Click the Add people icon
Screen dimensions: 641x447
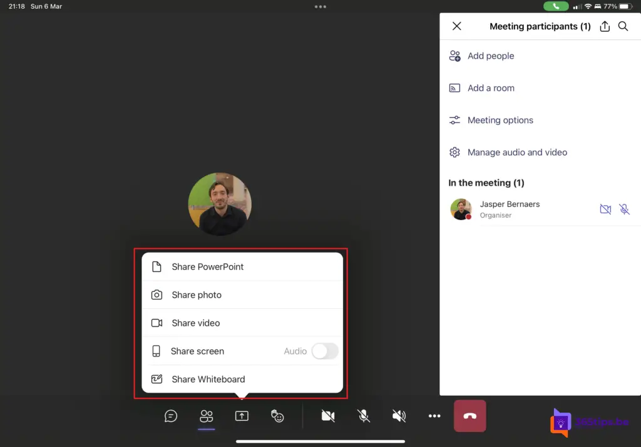(x=454, y=56)
